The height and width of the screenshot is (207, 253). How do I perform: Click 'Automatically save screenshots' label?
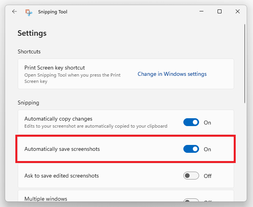tap(62, 149)
